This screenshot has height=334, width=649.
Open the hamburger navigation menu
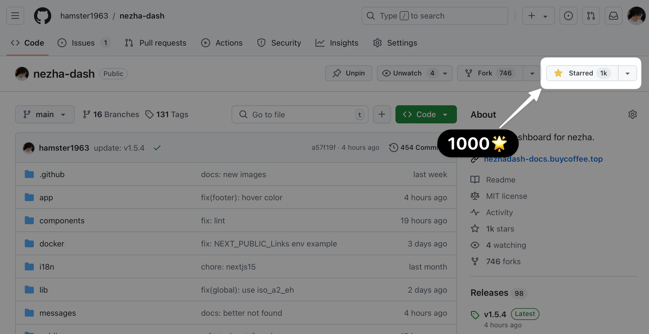tap(15, 16)
